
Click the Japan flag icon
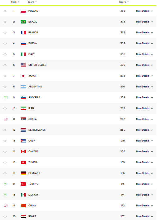(23, 76)
